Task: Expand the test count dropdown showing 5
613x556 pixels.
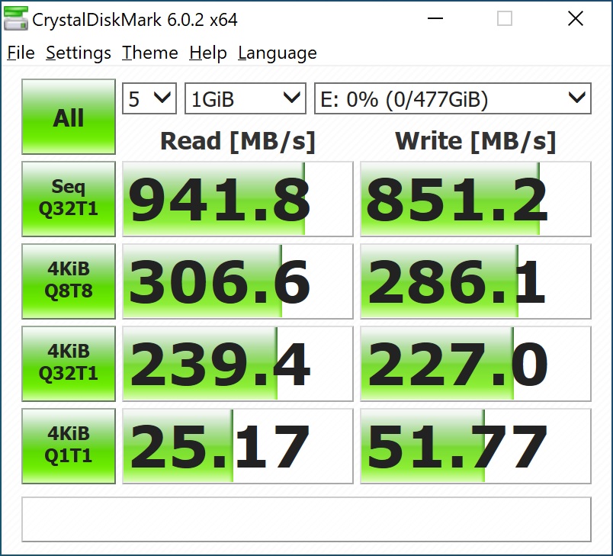Action: coord(149,98)
